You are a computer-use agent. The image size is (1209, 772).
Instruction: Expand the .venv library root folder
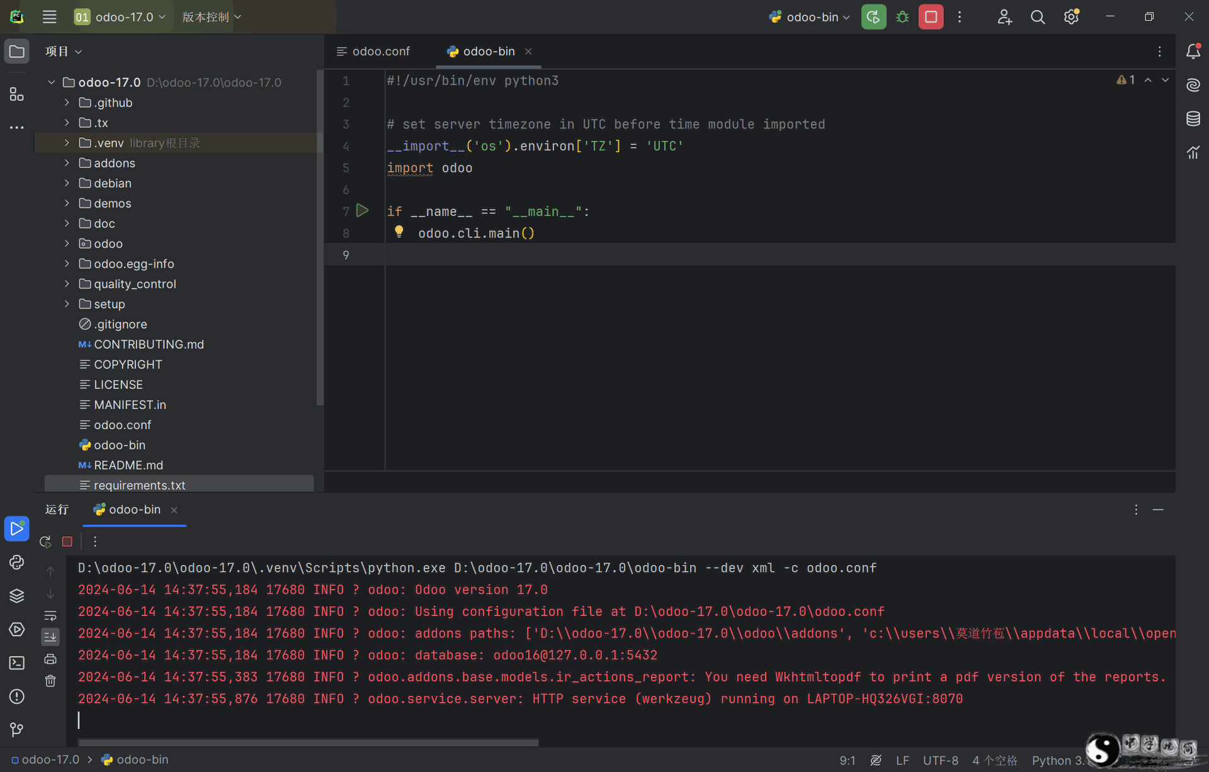point(67,143)
